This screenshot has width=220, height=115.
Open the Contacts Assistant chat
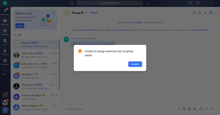[35, 97]
